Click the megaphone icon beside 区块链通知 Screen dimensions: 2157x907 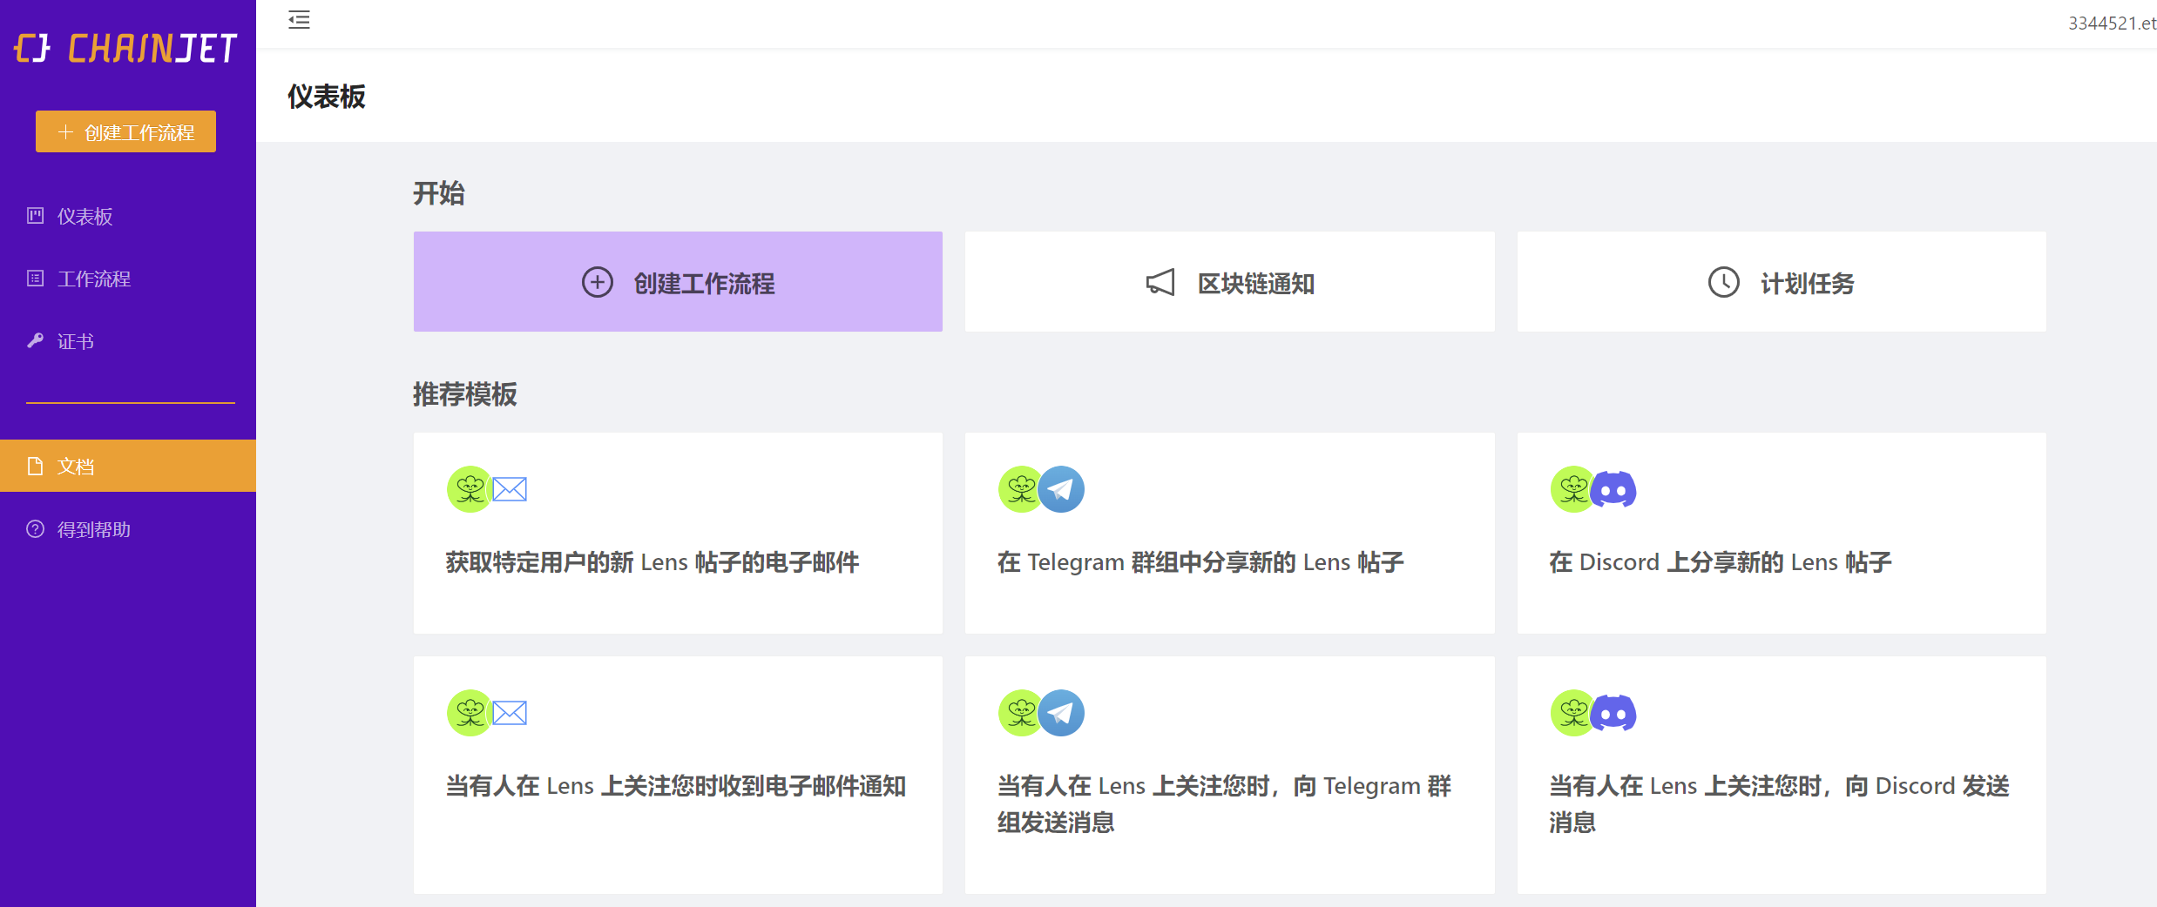(1160, 282)
